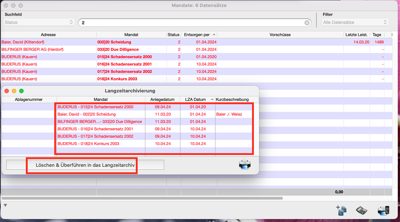Viewport: 400px width, 222px height.
Task: Close the Langzeitarchivierung window
Action: point(7,91)
